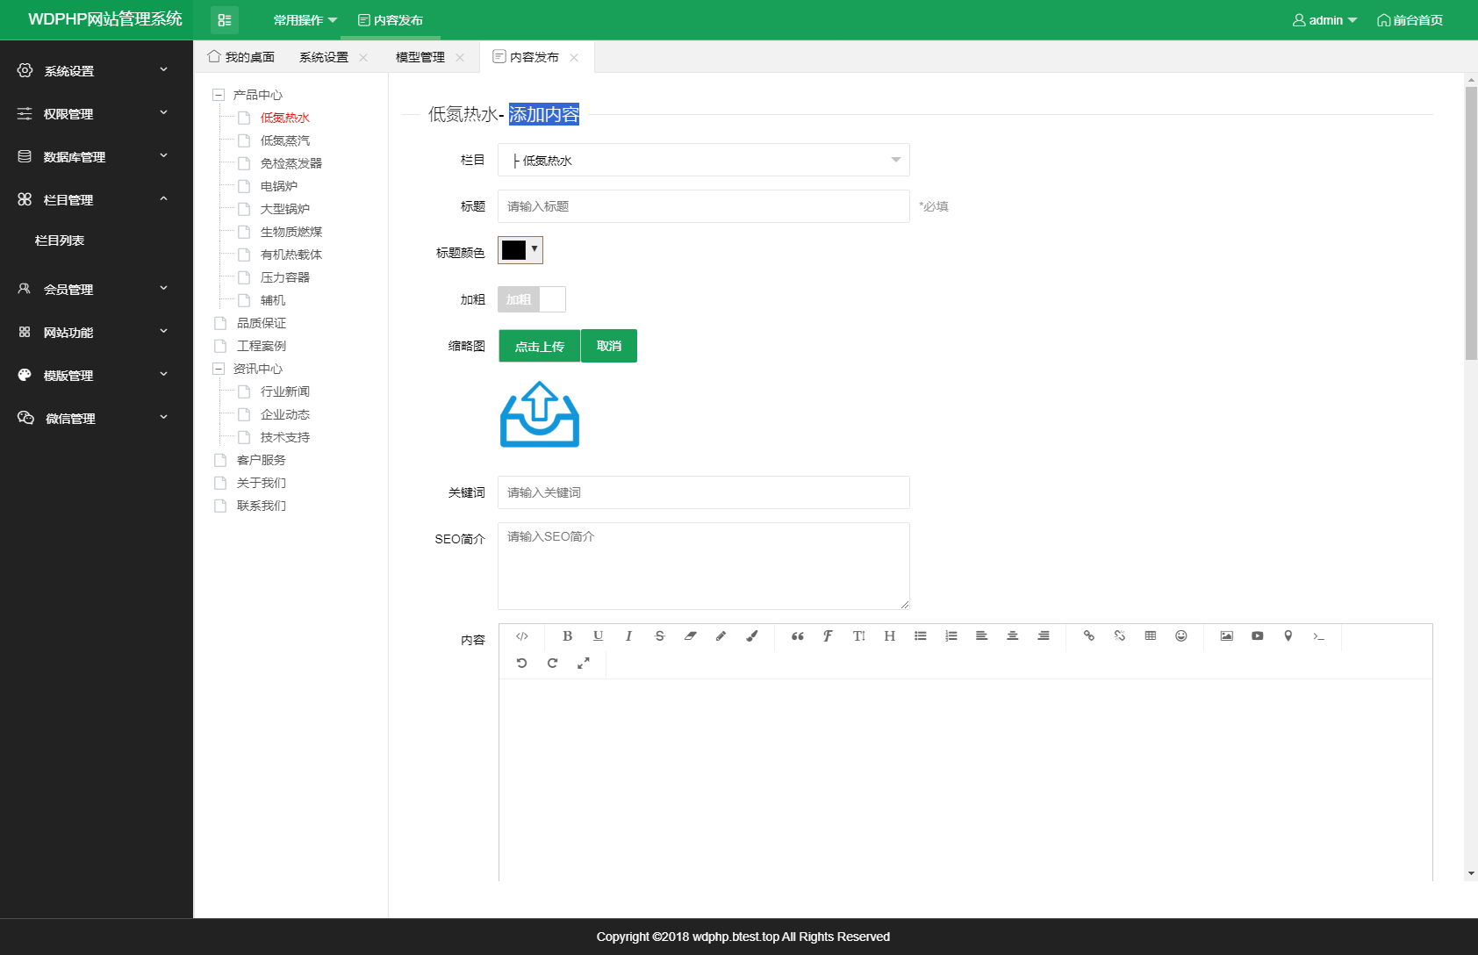1478x955 pixels.
Task: Open the font size icon
Action: pos(859,636)
